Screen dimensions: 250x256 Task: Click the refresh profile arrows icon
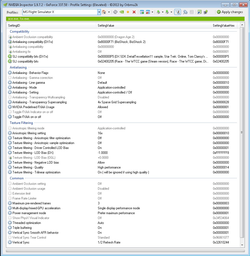coord(115,12)
